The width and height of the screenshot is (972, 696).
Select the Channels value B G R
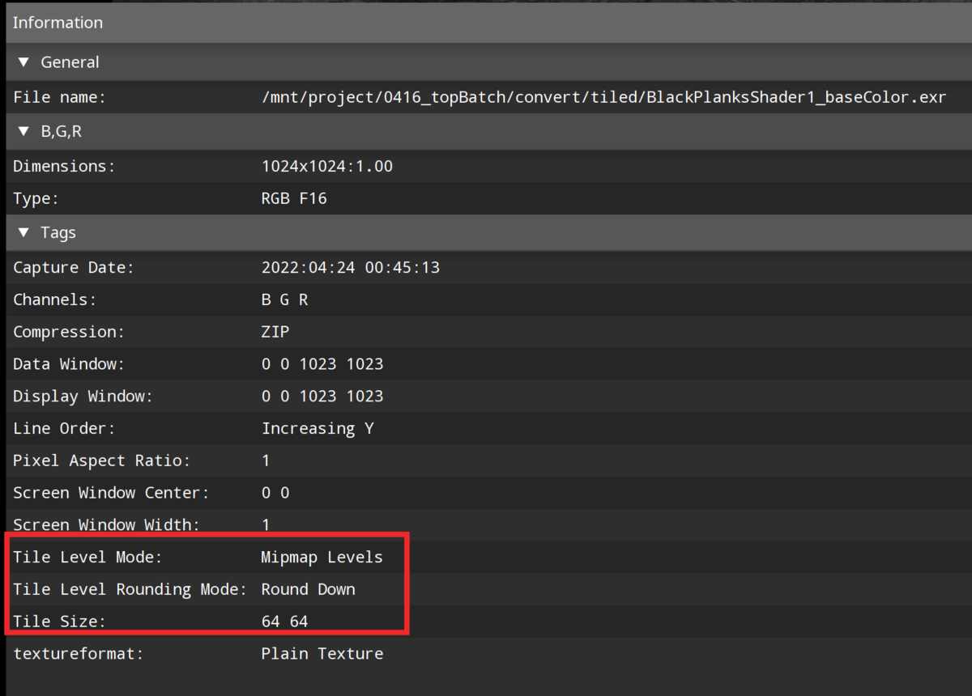(x=285, y=299)
